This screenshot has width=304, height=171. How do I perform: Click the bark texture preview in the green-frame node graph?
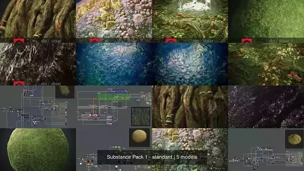(141, 117)
